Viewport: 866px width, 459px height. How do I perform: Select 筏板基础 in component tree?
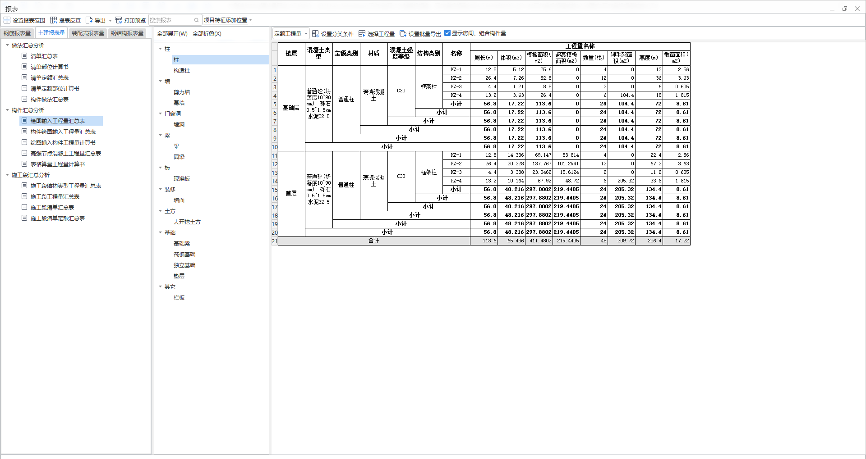point(184,254)
